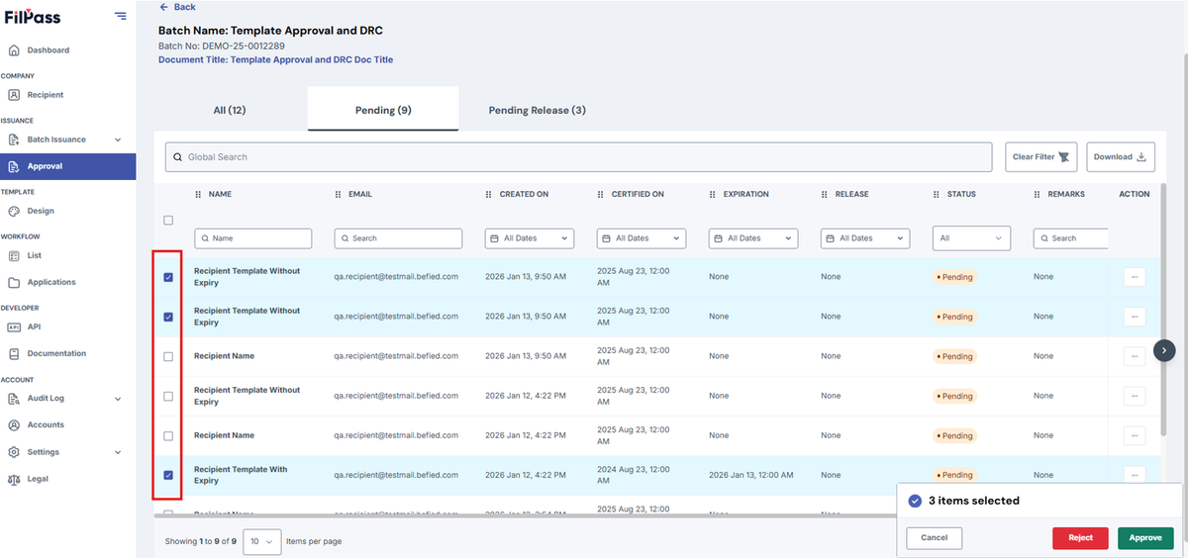1188x558 pixels.
Task: Open Design template palette icon
Action: (x=14, y=211)
